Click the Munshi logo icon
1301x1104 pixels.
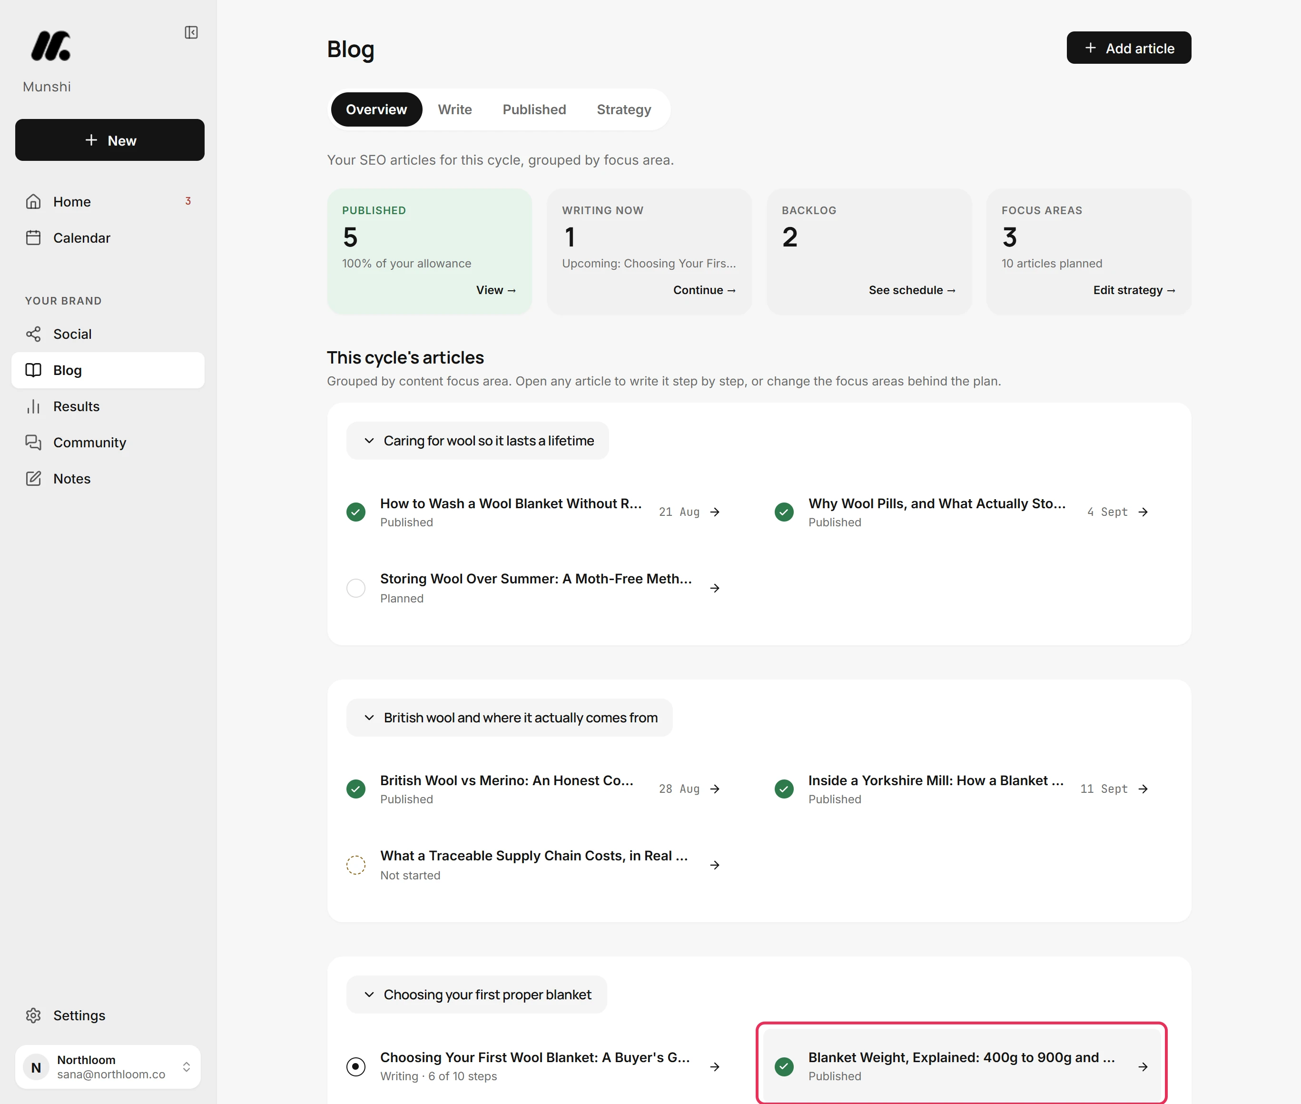51,46
